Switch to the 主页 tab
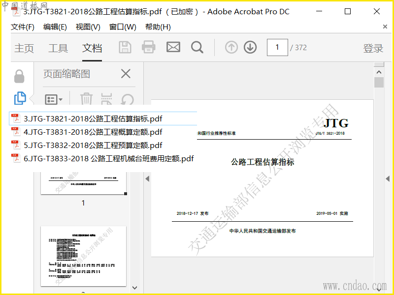 pos(24,48)
